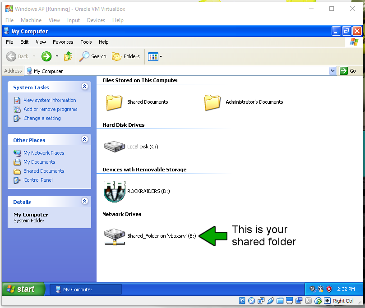The image size is (365, 308).
Task: Open the Address bar dropdown
Action: point(333,71)
